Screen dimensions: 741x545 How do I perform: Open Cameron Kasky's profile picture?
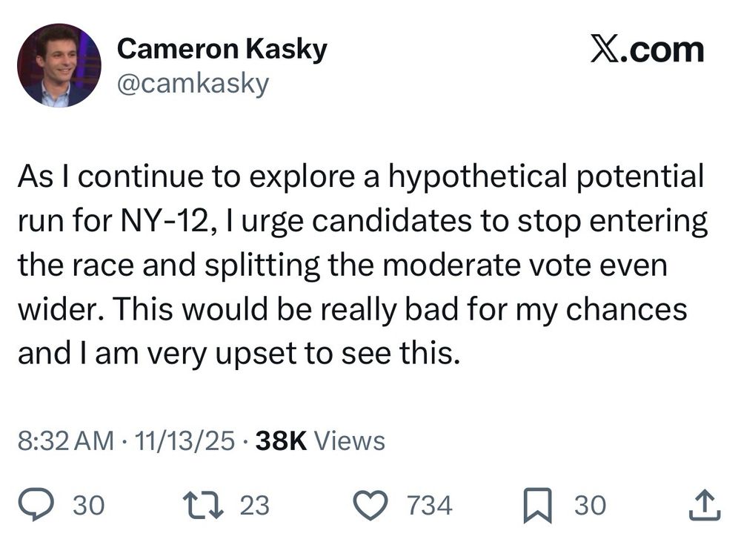(59, 65)
